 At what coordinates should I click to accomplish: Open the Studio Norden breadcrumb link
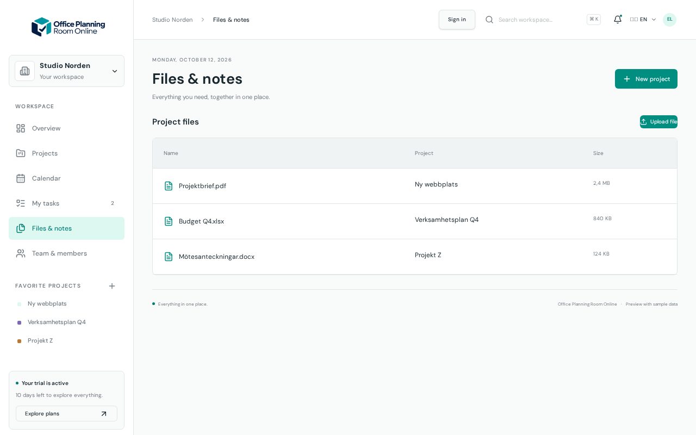point(172,20)
